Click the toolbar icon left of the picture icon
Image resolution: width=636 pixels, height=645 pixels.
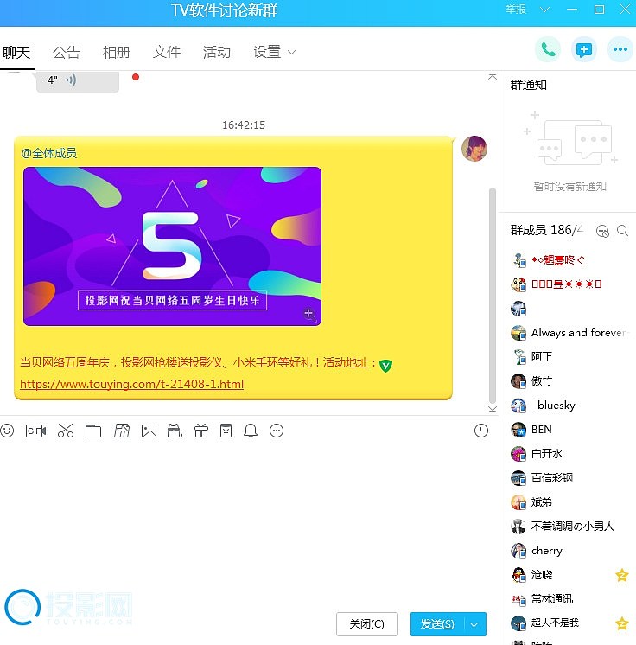click(122, 431)
